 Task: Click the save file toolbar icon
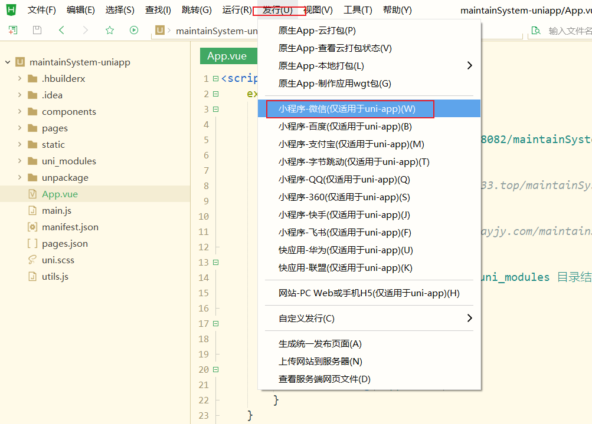pos(37,30)
